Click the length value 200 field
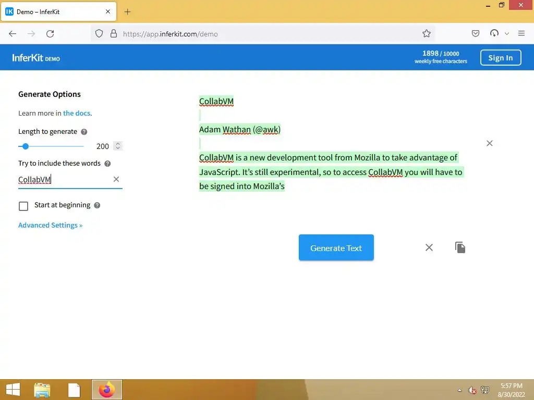 tap(103, 146)
